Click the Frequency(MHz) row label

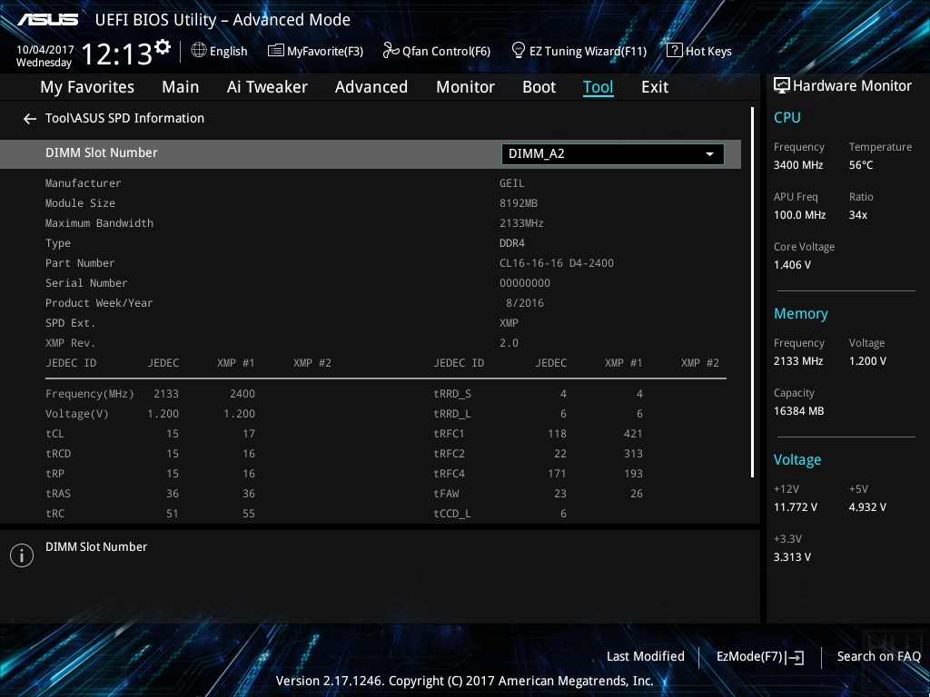click(90, 394)
